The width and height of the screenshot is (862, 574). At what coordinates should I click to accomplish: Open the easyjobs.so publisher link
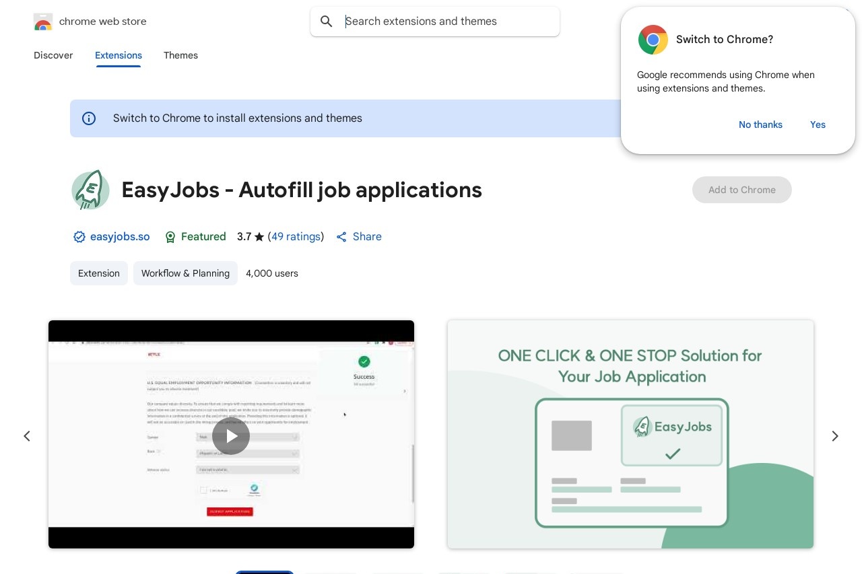click(x=120, y=237)
